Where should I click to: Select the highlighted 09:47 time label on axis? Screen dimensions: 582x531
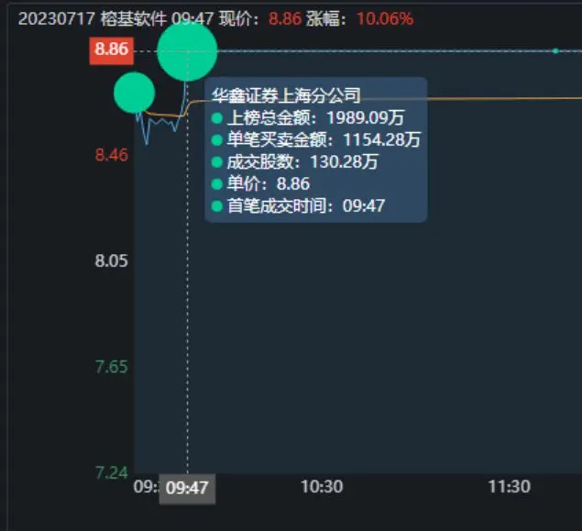click(187, 488)
